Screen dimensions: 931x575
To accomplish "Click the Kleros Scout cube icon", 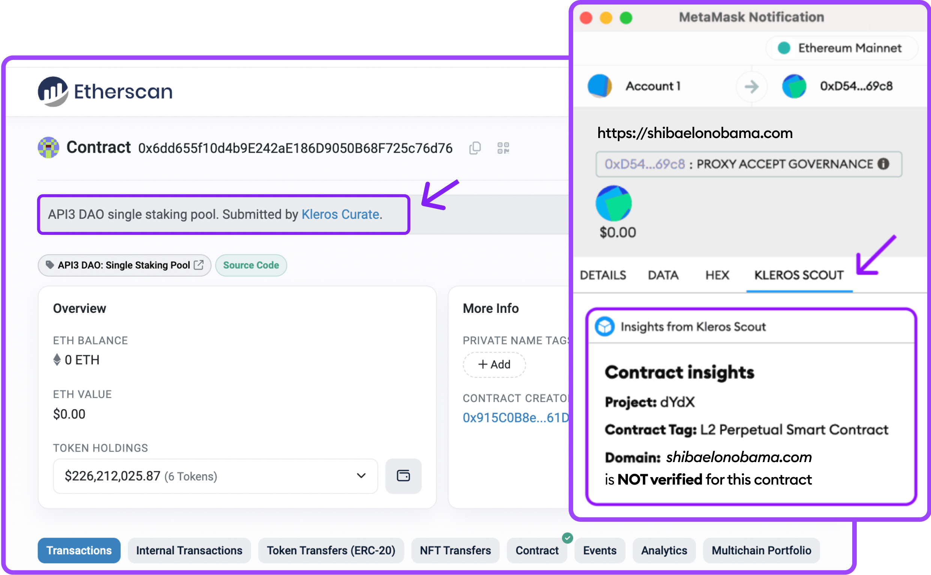I will coord(604,326).
